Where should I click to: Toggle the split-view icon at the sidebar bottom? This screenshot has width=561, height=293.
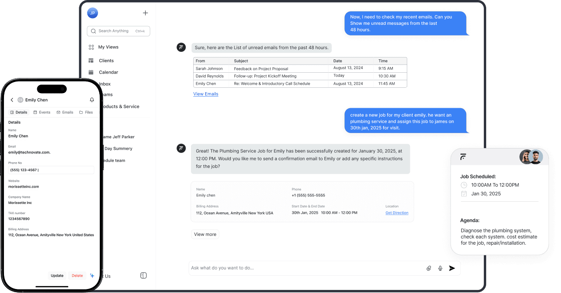[x=143, y=275]
